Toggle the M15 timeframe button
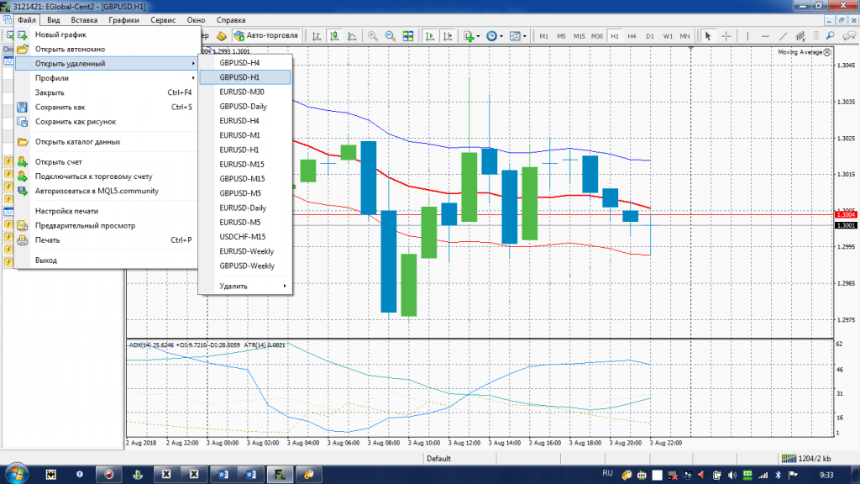The height and width of the screenshot is (484, 860). (x=579, y=36)
